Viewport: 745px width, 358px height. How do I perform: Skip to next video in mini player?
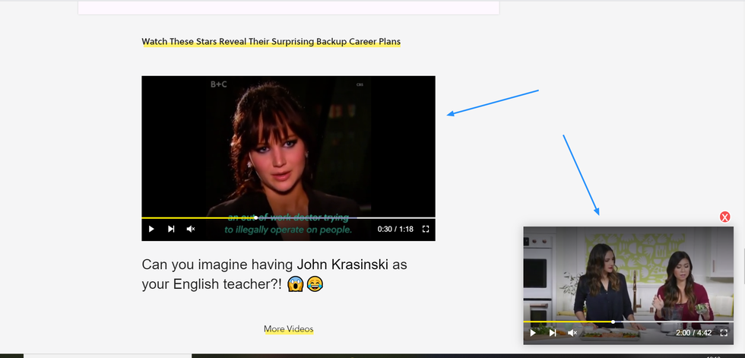click(553, 332)
